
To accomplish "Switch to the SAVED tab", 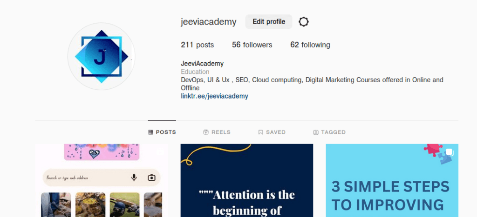I will point(272,132).
